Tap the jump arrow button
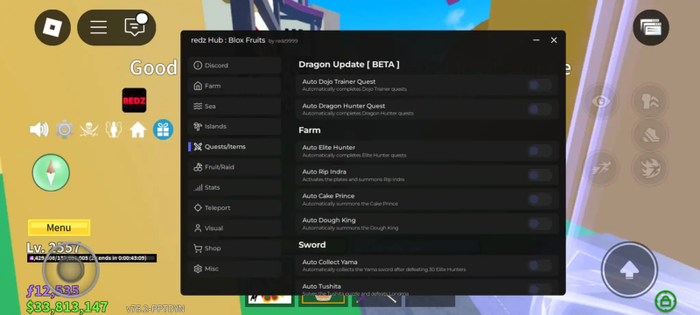 coord(629,269)
